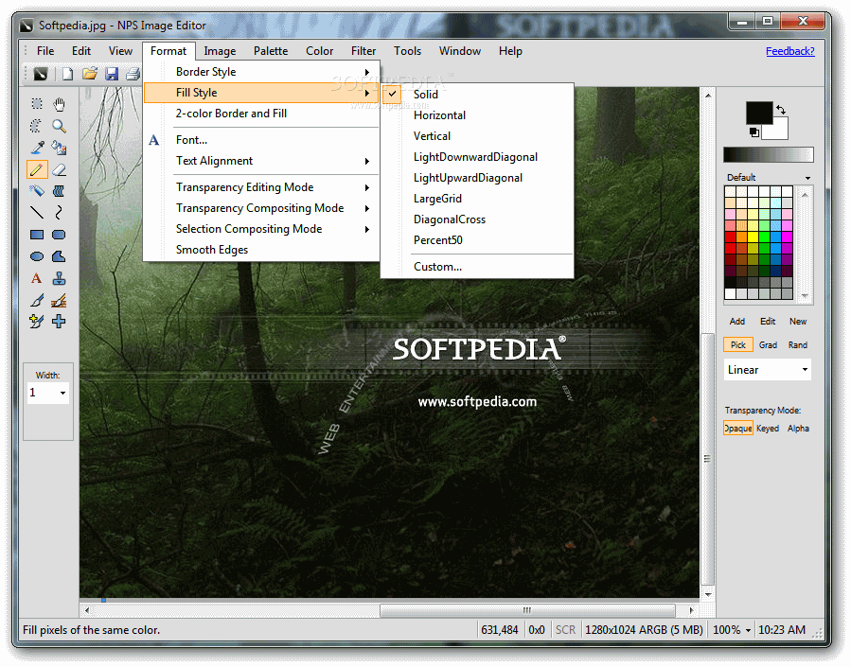This screenshot has height=667, width=851.
Task: Select the Paintbrush tool
Action: click(37, 300)
